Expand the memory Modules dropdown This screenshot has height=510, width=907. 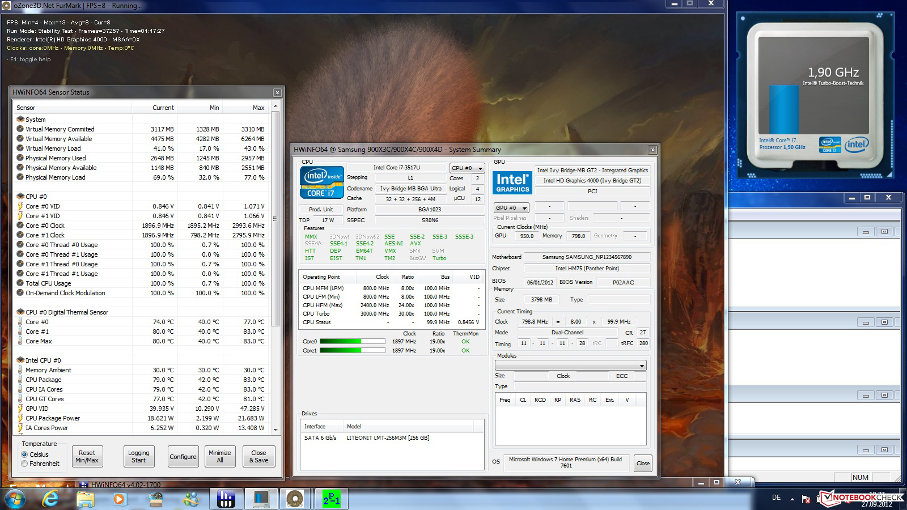click(570, 365)
